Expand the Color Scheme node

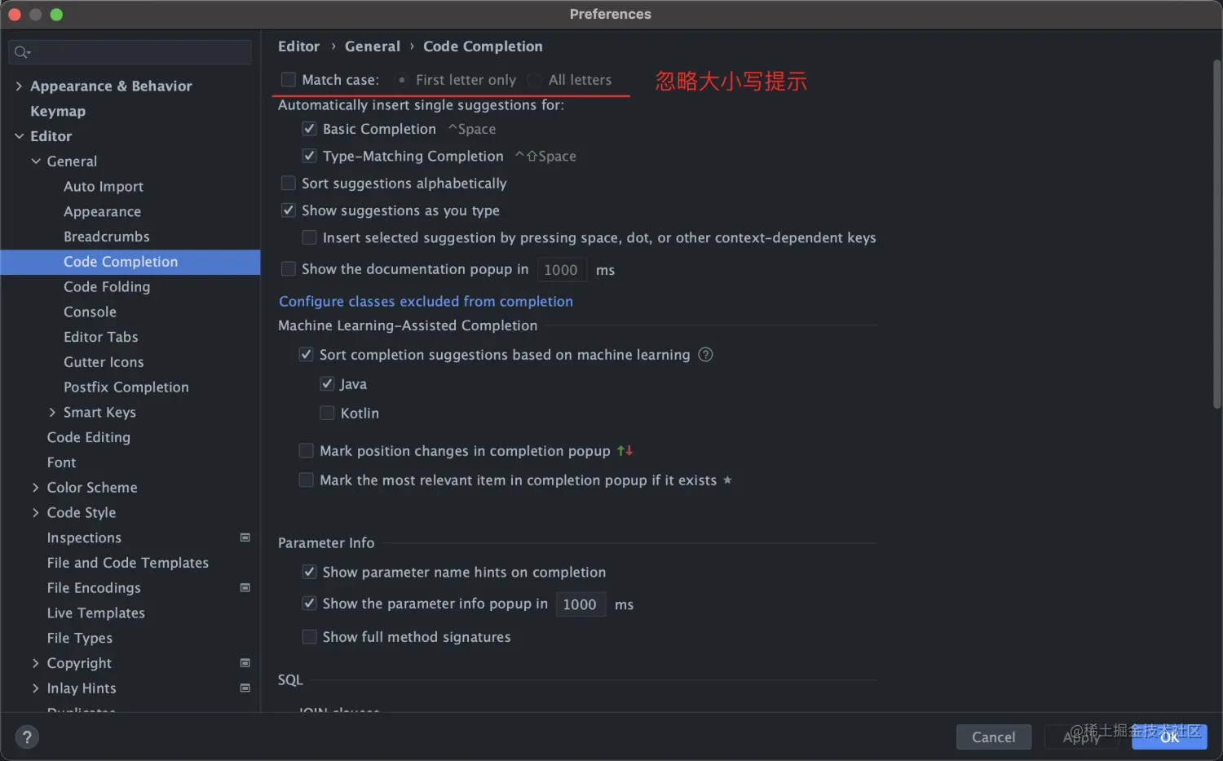click(36, 488)
